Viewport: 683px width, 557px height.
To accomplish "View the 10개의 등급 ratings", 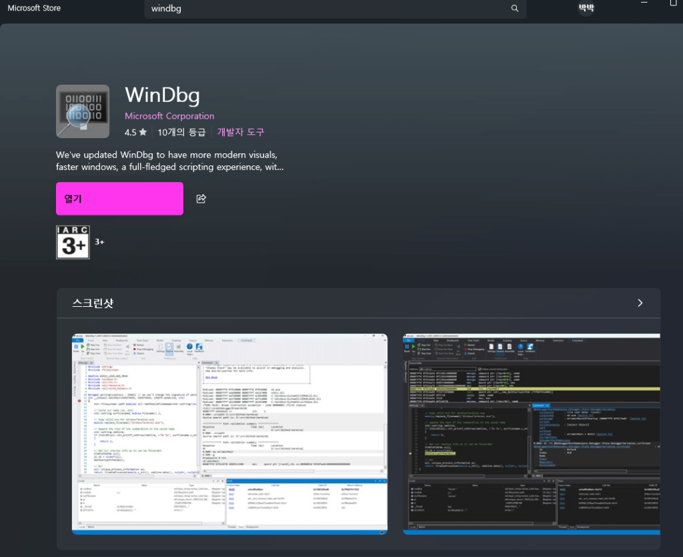I will [x=181, y=132].
